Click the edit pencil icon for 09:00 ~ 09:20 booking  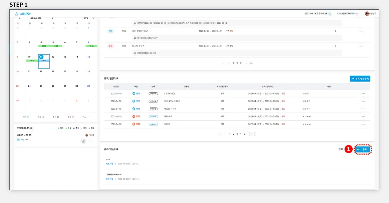pyautogui.click(x=83, y=141)
